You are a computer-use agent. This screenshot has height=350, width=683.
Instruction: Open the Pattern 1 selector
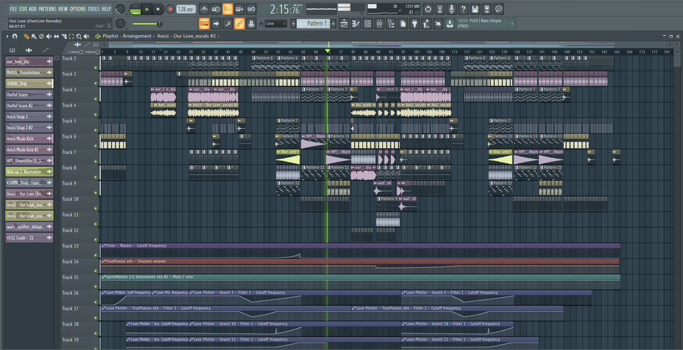(313, 24)
